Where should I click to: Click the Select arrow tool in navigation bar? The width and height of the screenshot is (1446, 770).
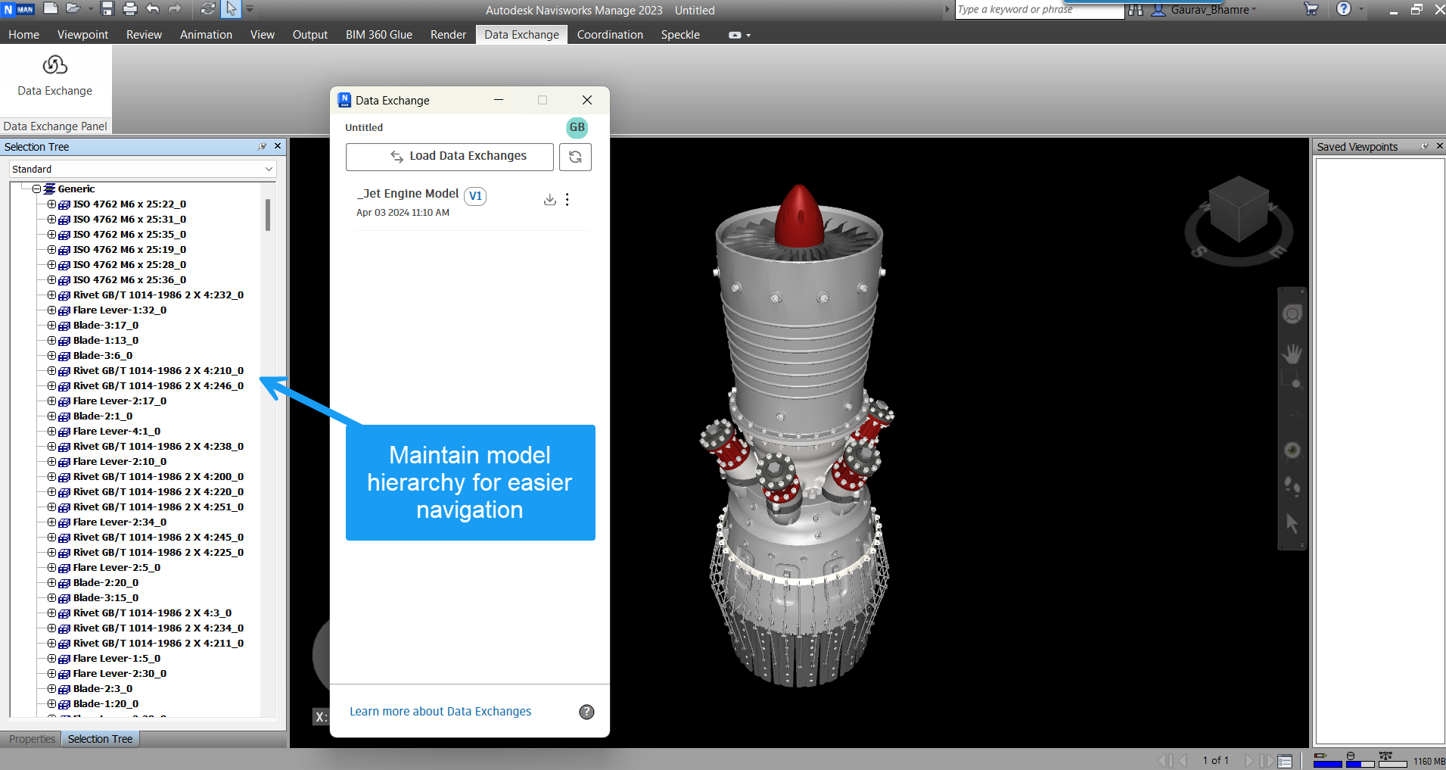pyautogui.click(x=1292, y=523)
